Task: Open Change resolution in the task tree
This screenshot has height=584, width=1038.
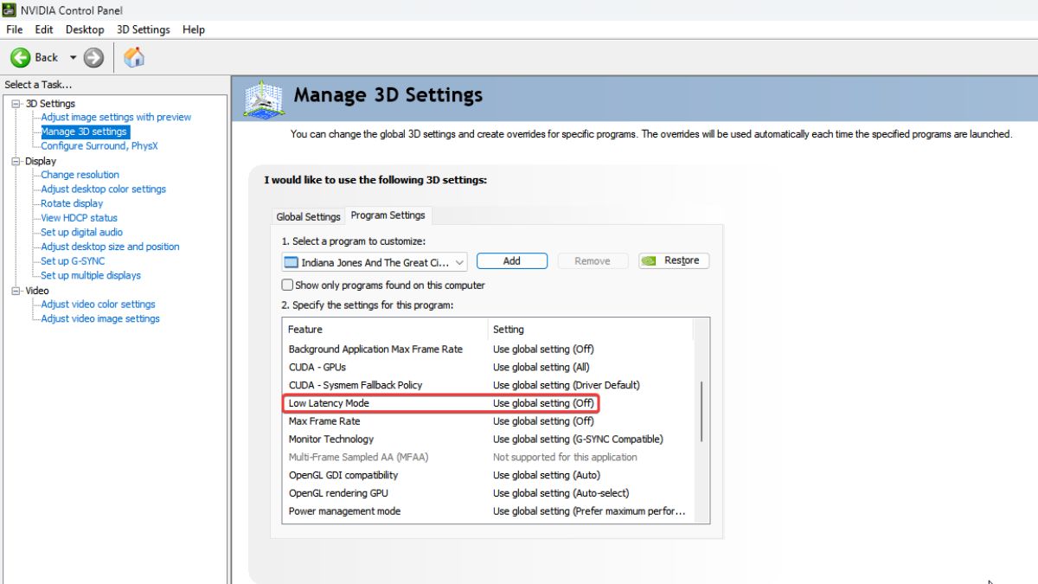Action: point(80,175)
